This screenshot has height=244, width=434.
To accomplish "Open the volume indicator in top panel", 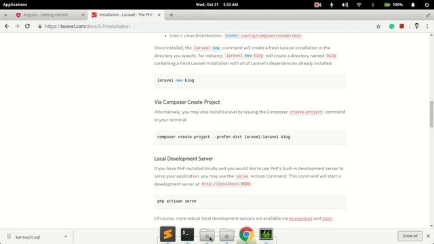I will (345, 5).
